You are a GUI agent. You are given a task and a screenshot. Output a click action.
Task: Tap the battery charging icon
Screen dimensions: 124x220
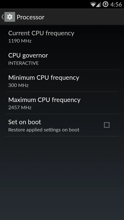point(106,4)
